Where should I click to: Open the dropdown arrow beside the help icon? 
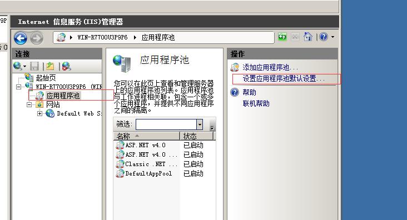[332, 37]
